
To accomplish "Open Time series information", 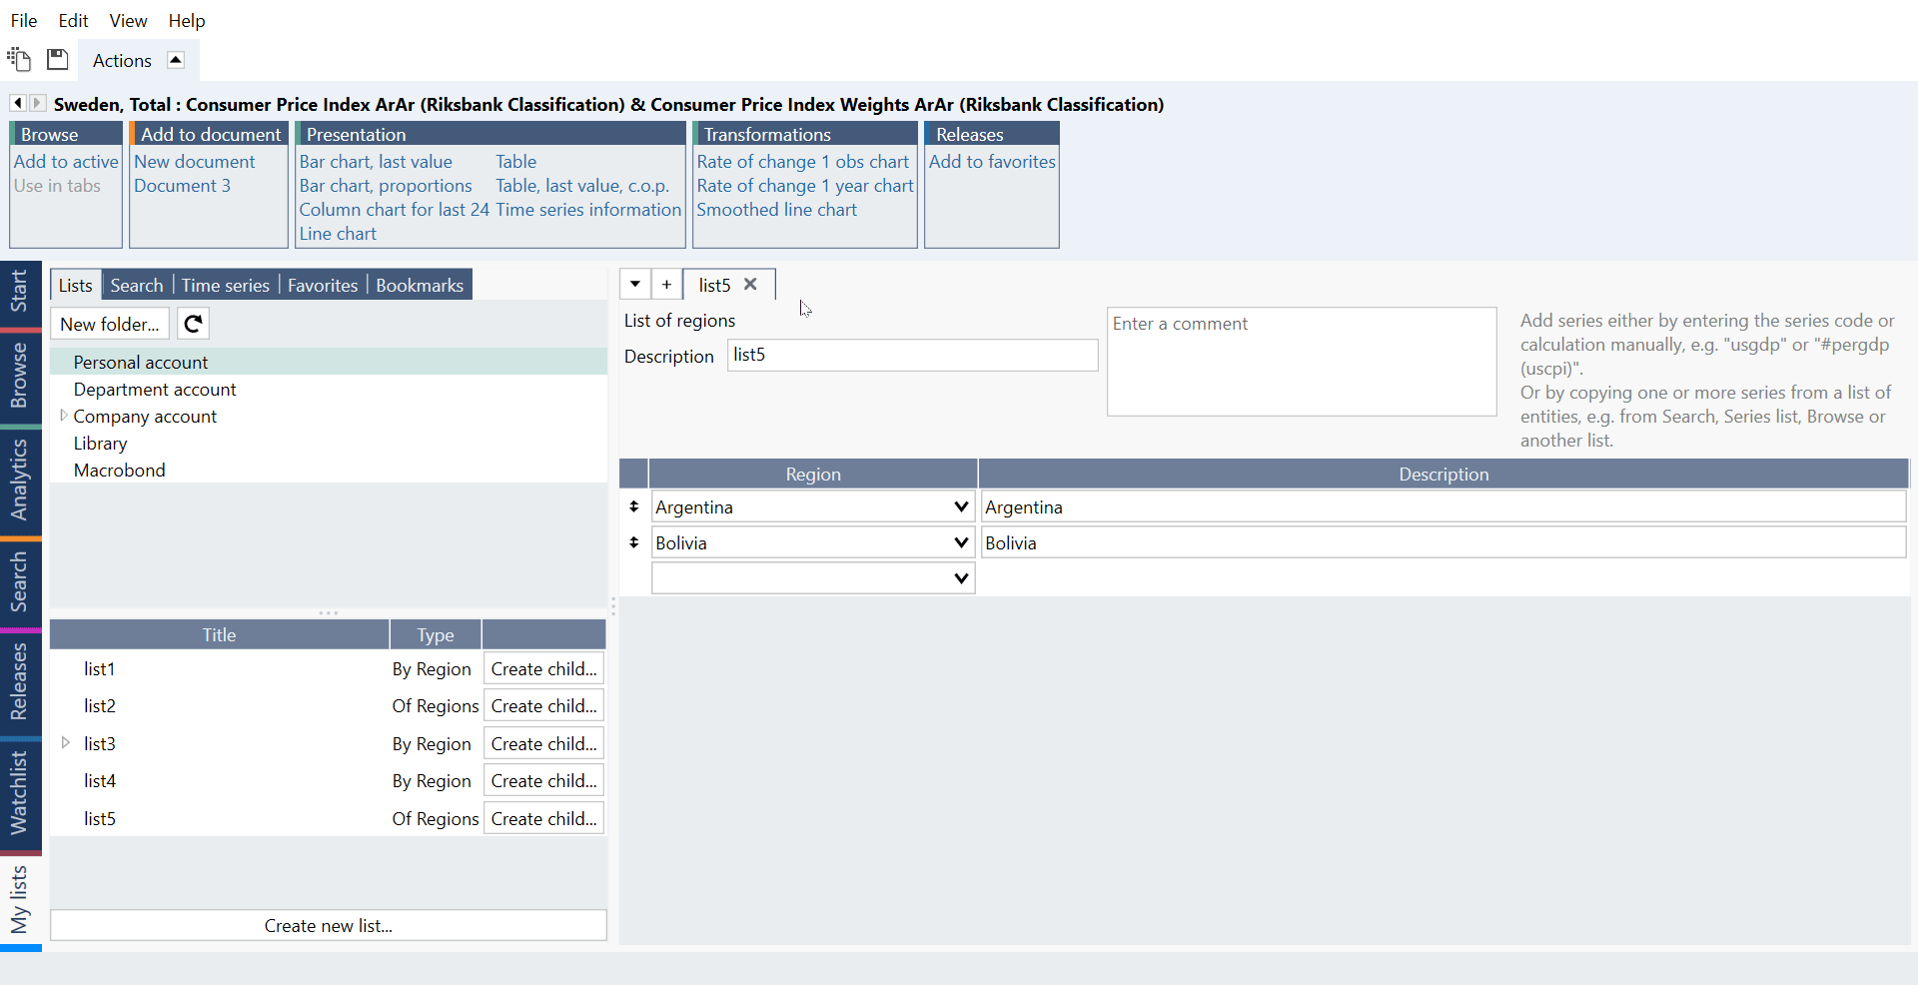I will coord(588,209).
